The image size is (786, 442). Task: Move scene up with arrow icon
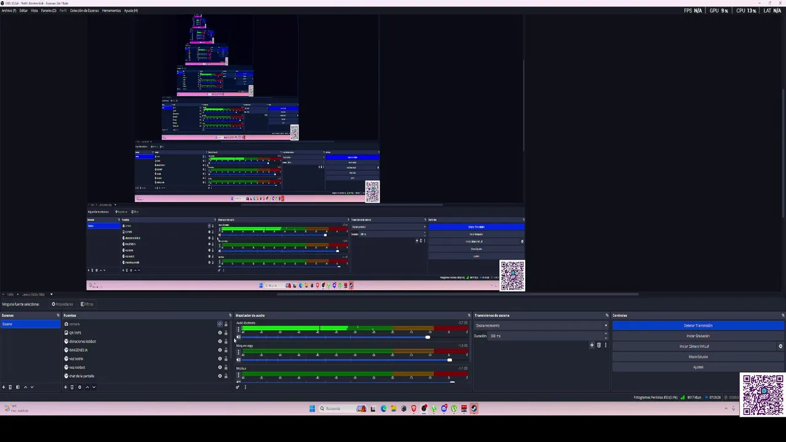pos(25,387)
